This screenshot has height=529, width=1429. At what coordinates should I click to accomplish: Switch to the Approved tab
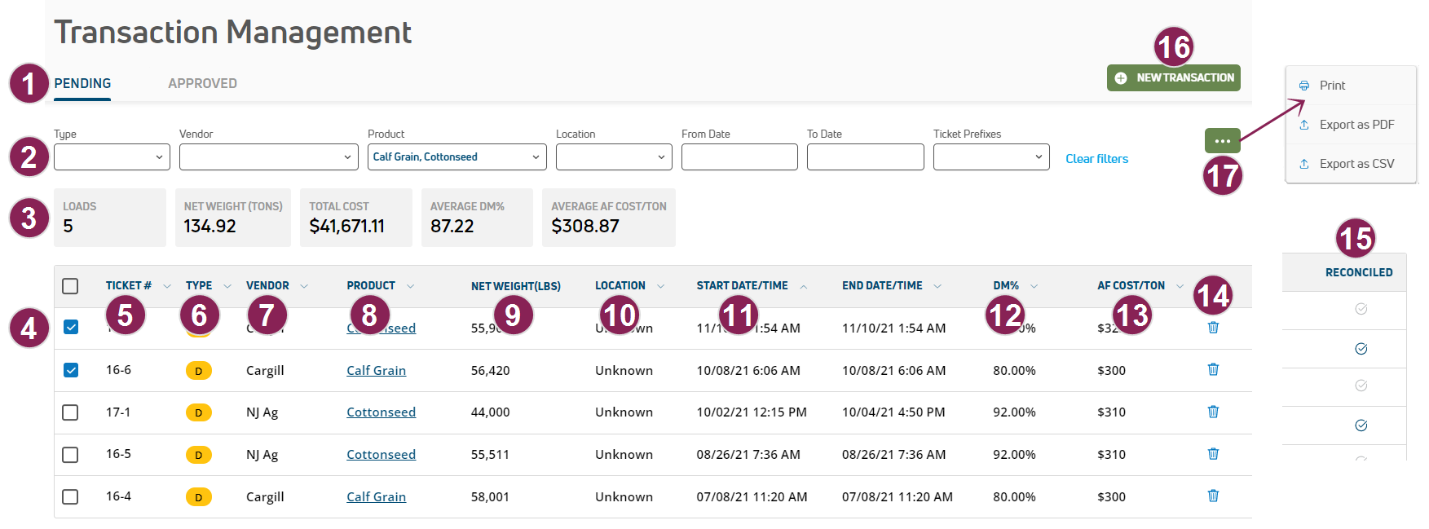coord(202,83)
